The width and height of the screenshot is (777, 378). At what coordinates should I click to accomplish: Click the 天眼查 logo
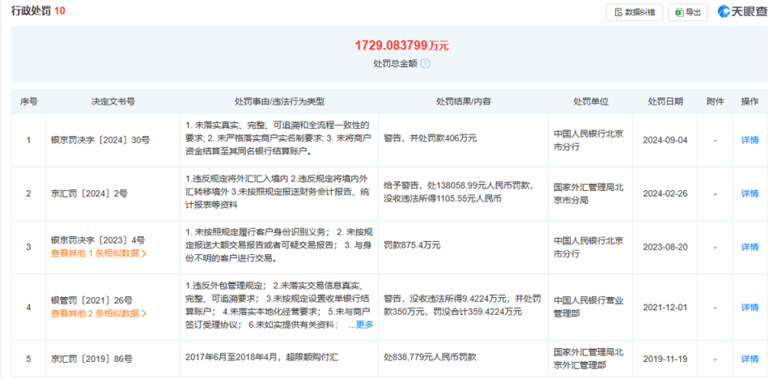coord(742,12)
